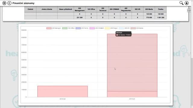Click the Období column header
193x108 pixels.
click(x=30, y=9)
